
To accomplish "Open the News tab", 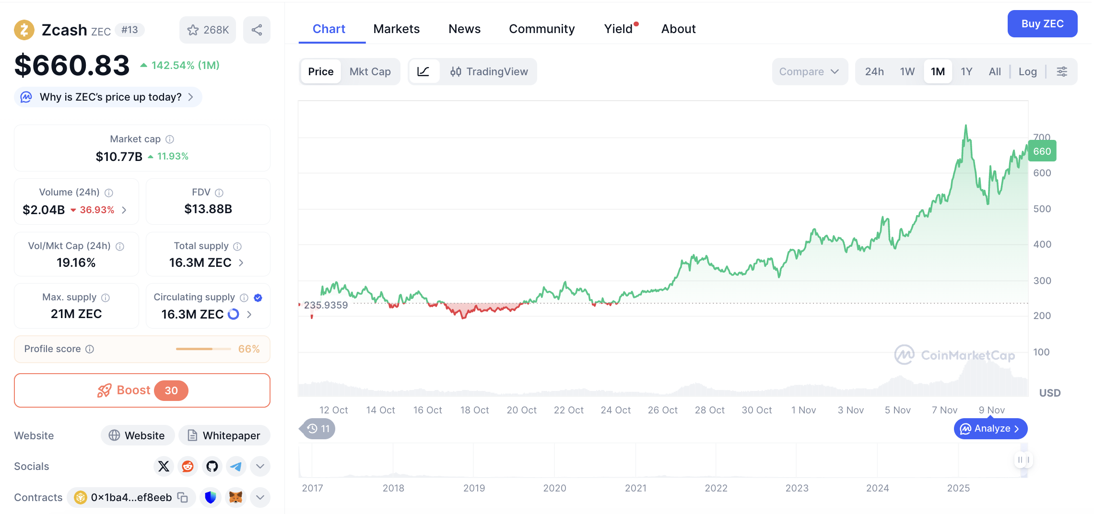I will tap(464, 29).
